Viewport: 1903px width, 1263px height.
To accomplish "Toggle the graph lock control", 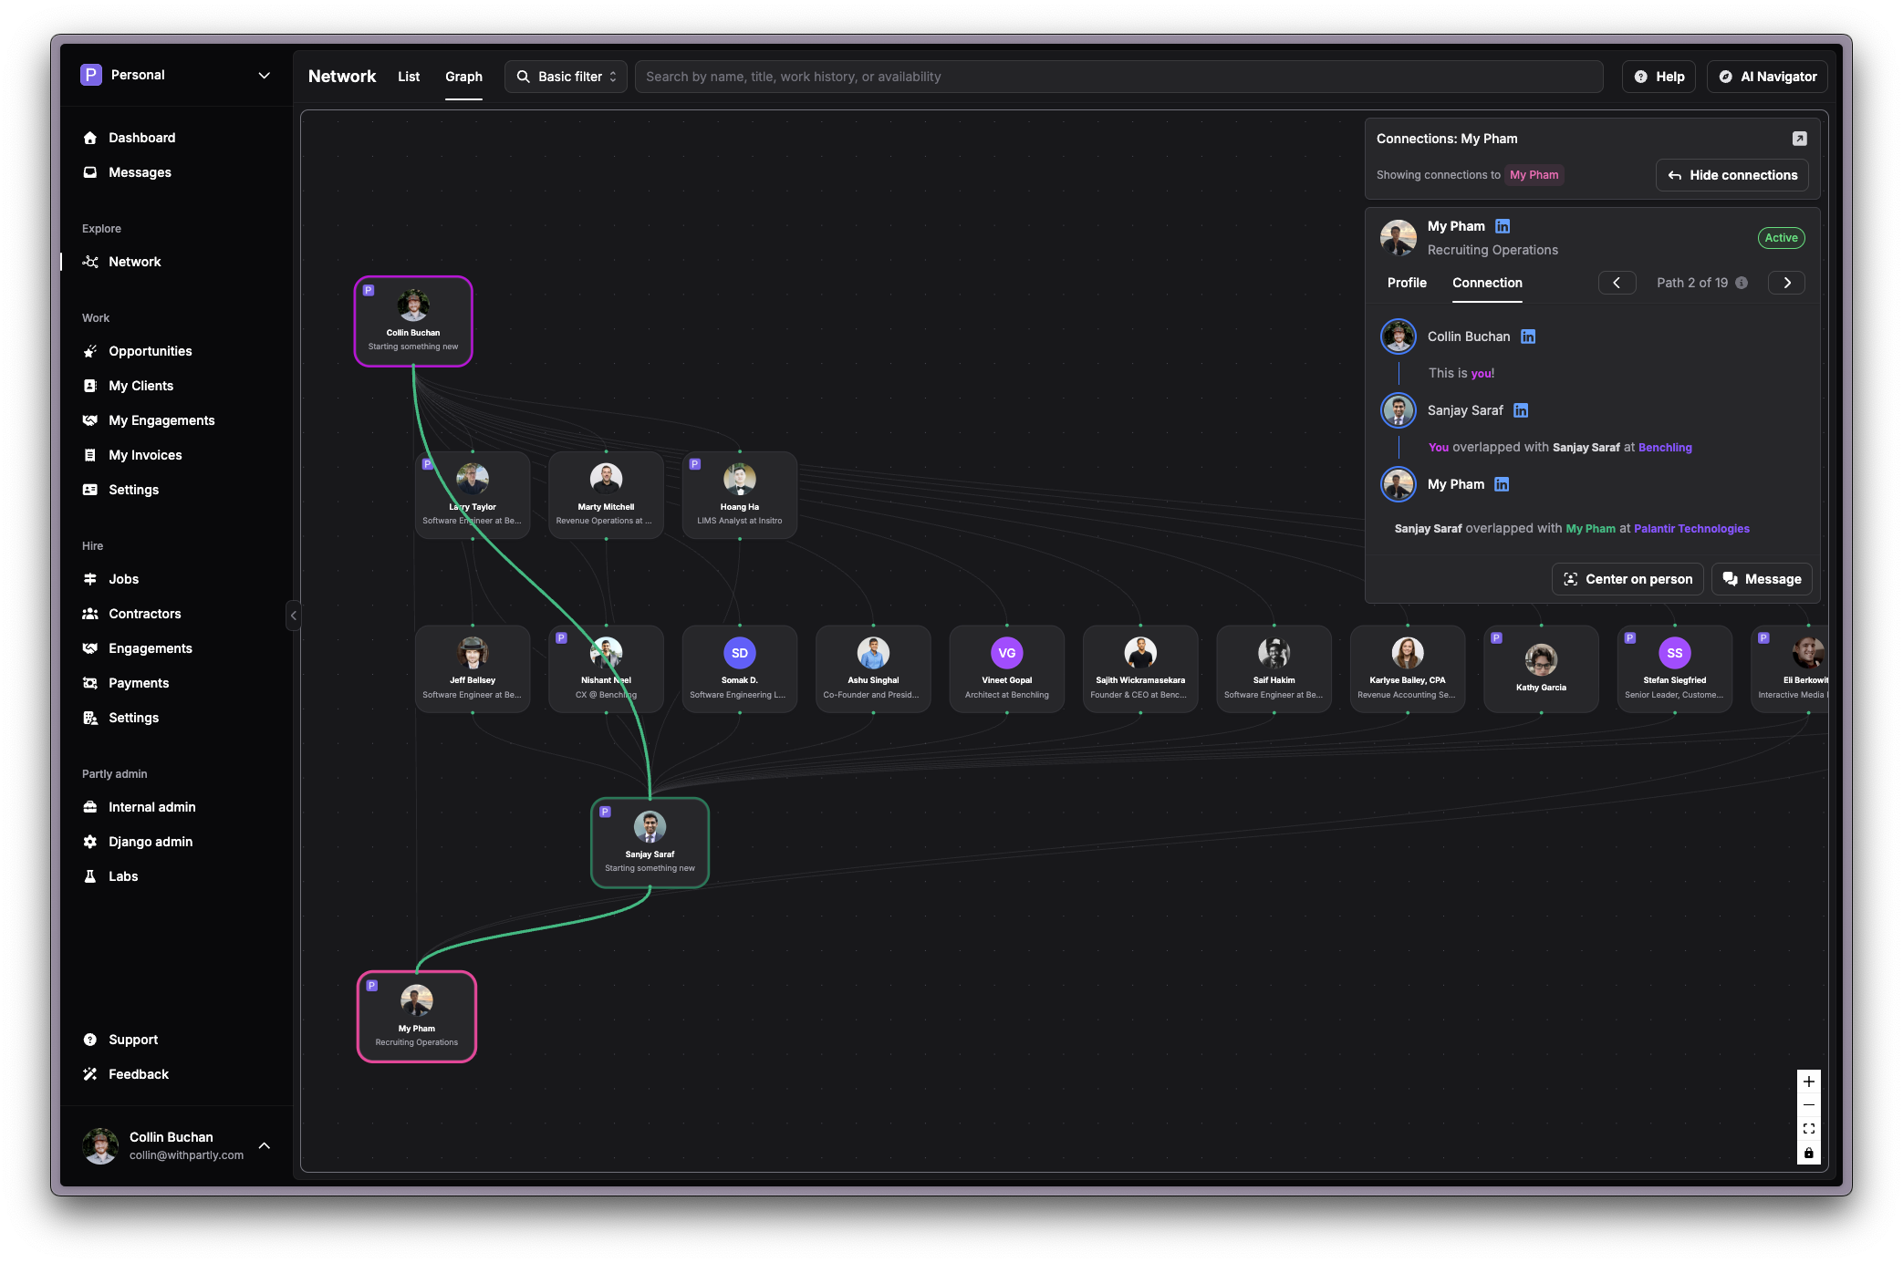I will coord(1808,1152).
